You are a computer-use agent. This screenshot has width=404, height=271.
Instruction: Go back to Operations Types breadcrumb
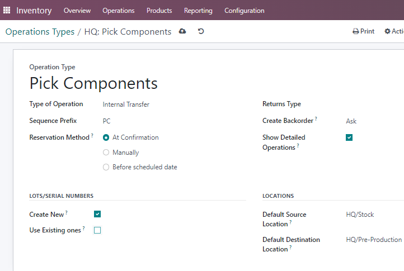pyautogui.click(x=40, y=32)
